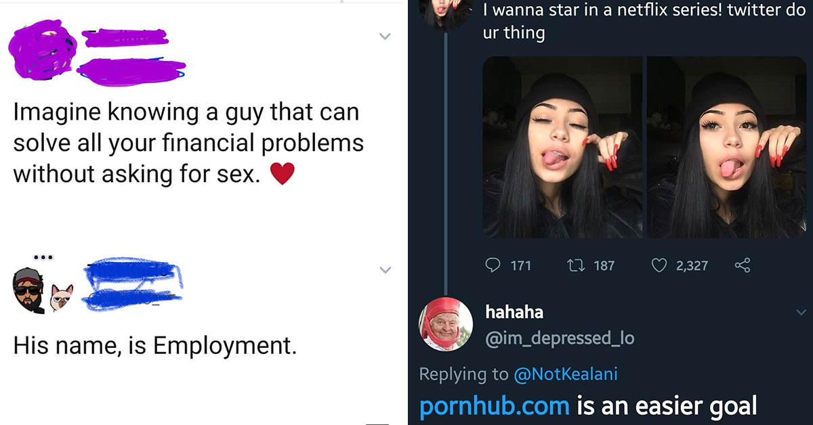Click the three dots above the avatars
The width and height of the screenshot is (813, 425).
42,258
